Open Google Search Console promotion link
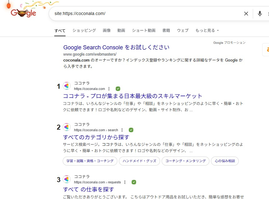 (x=116, y=47)
